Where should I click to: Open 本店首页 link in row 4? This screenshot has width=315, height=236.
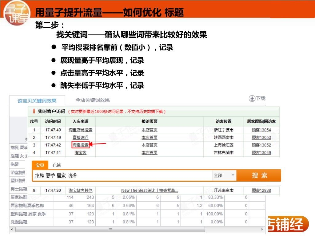[150, 153]
